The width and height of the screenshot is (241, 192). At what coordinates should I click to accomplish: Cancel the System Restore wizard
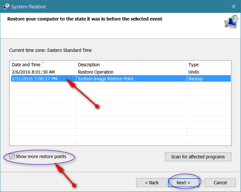click(220, 183)
